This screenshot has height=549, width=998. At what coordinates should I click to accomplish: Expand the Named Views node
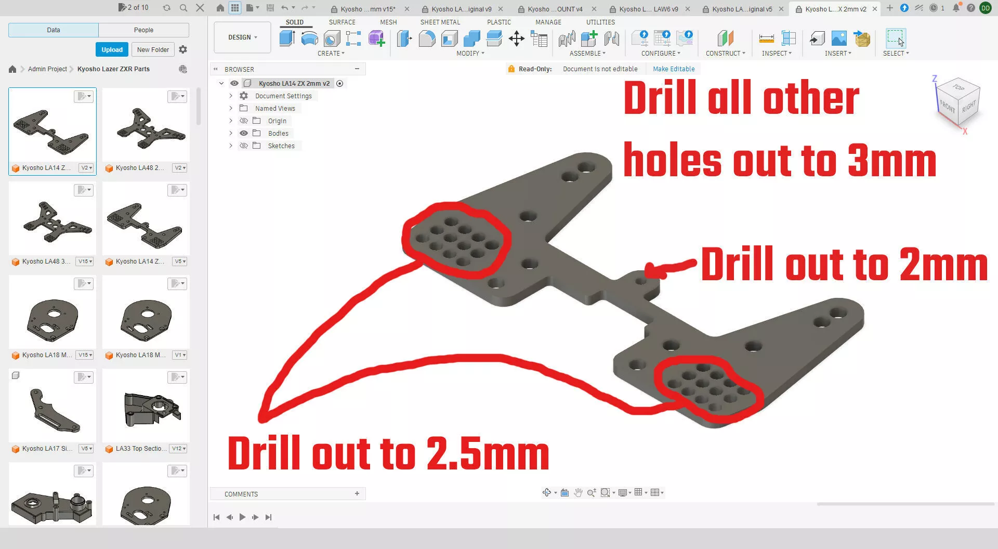[x=231, y=108]
